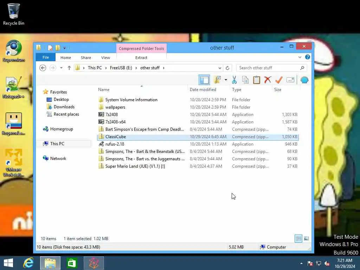Go up one folder level

coord(69,68)
